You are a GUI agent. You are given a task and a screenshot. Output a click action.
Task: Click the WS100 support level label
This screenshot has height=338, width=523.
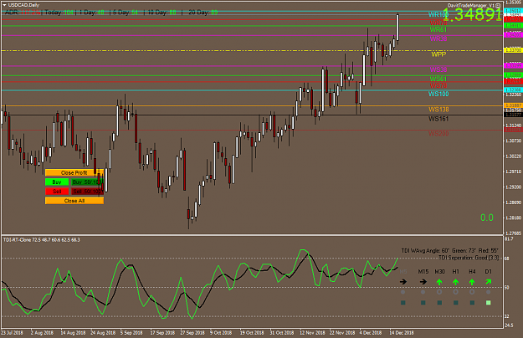click(x=438, y=94)
